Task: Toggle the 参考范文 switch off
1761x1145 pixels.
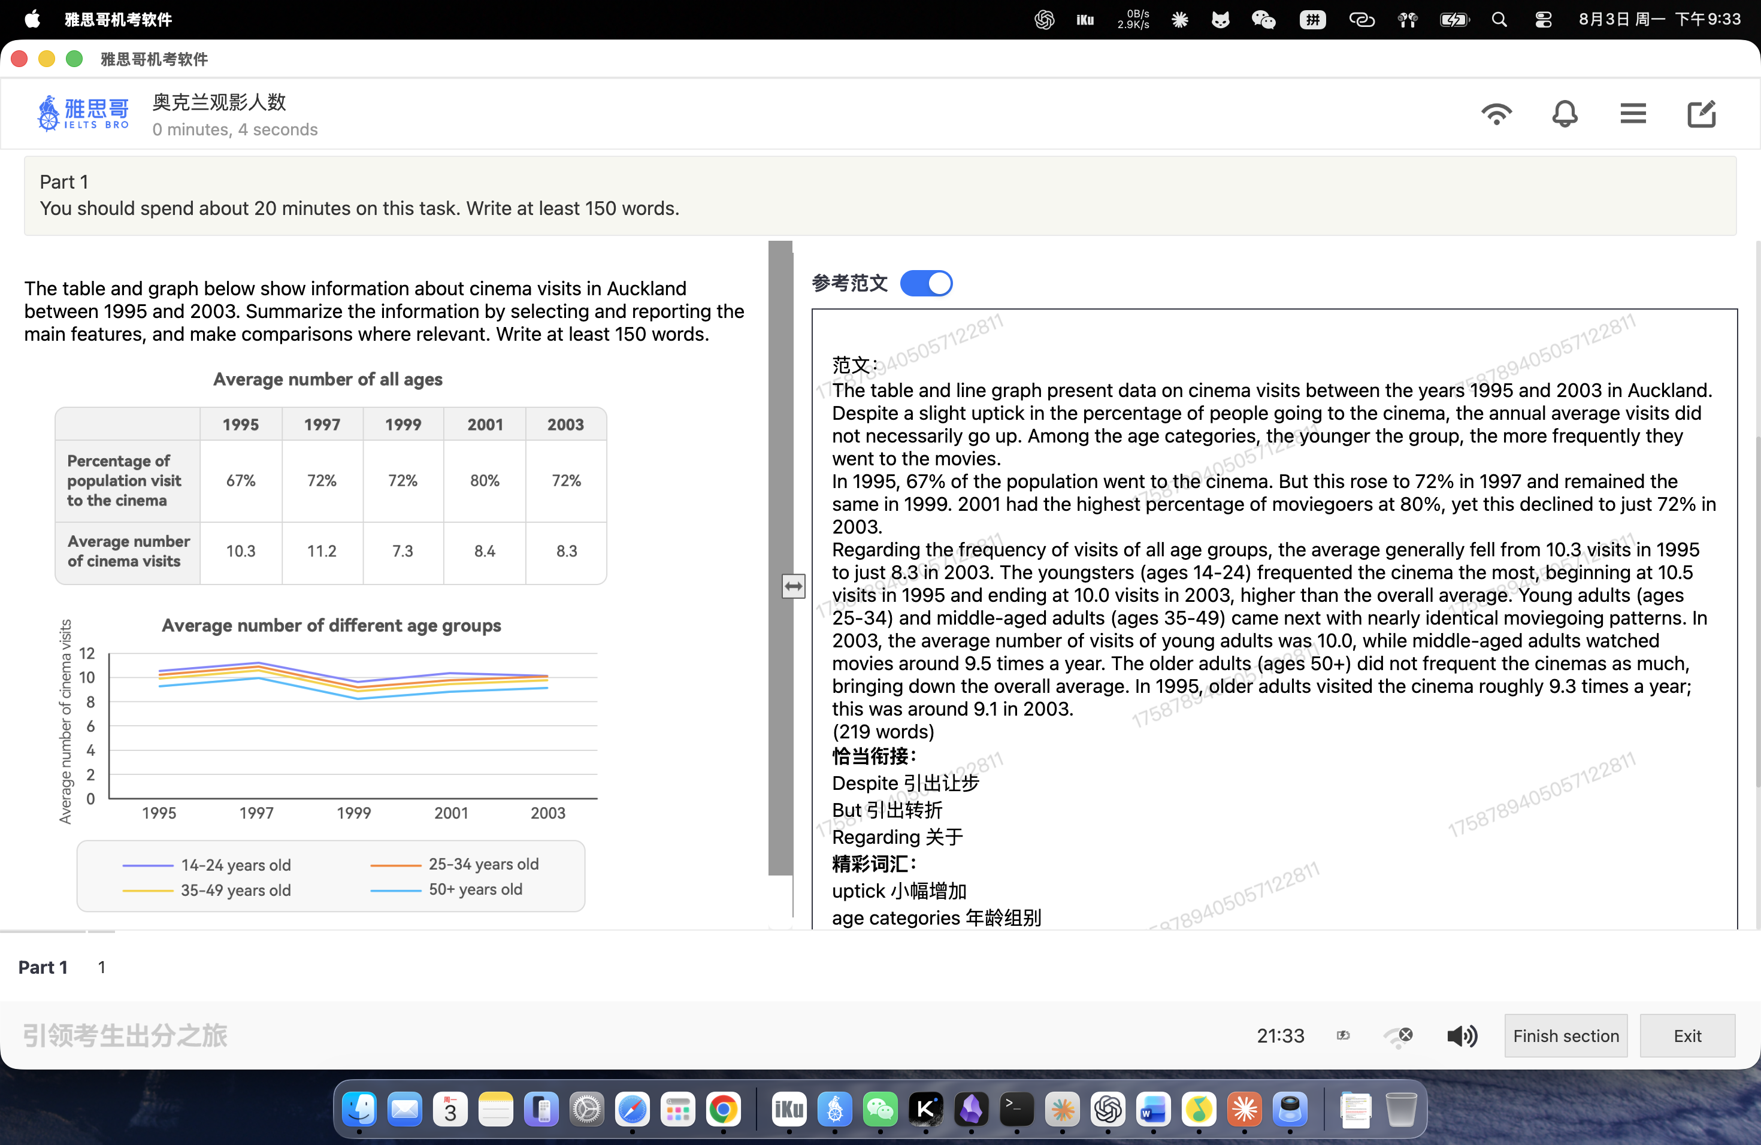Action: point(927,283)
